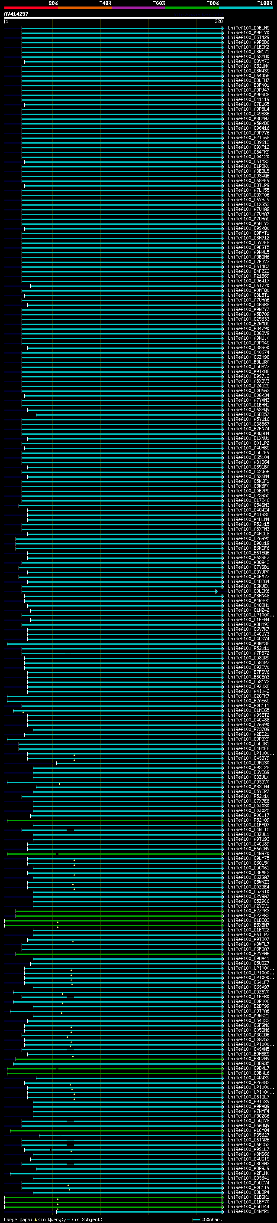
Task: Click the orange ~40% identity legend segment
Action: 85,8
